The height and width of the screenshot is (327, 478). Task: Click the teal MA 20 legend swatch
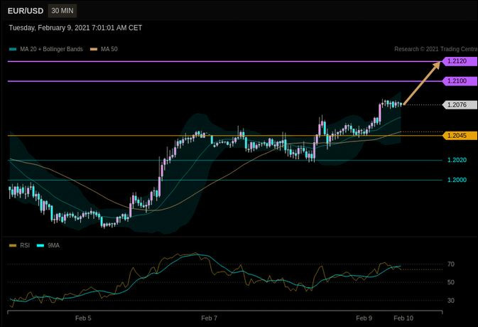(13, 49)
